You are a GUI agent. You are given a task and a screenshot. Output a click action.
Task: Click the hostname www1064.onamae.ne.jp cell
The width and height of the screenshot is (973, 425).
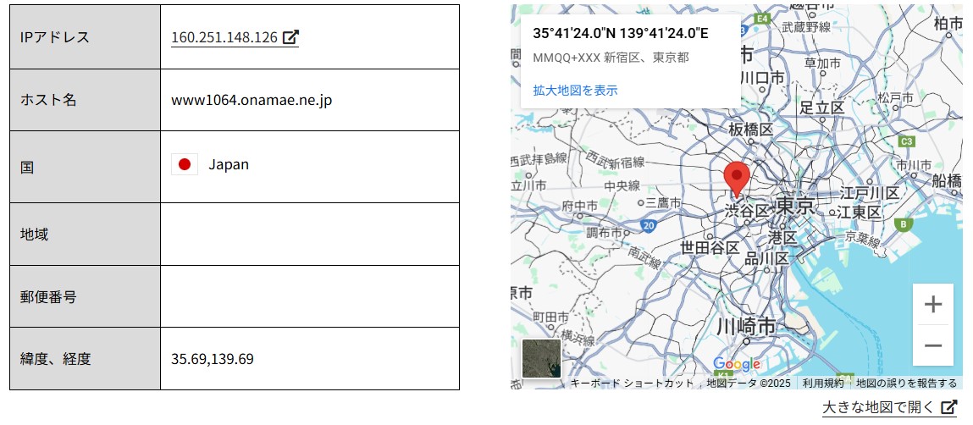pyautogui.click(x=252, y=100)
